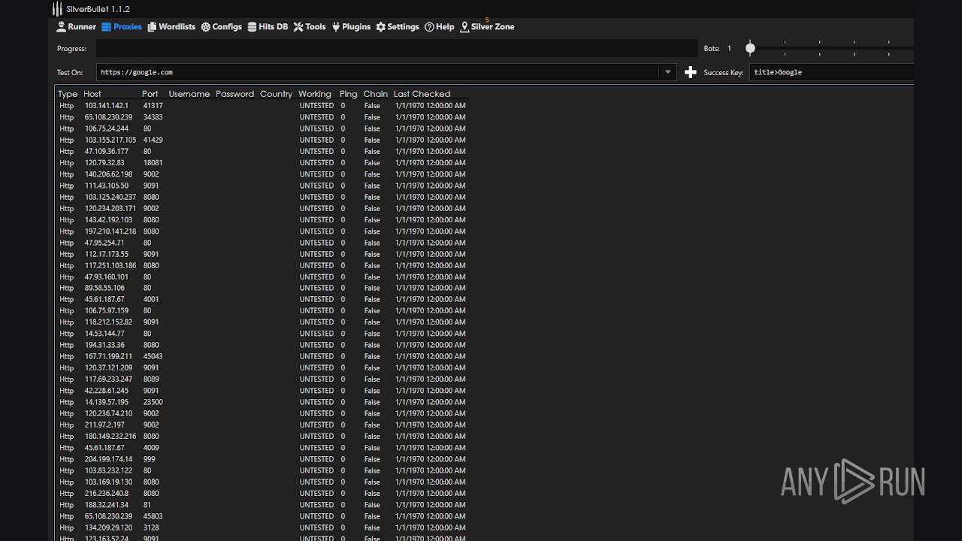
Task: Open the Tools tab
Action: pos(310,27)
